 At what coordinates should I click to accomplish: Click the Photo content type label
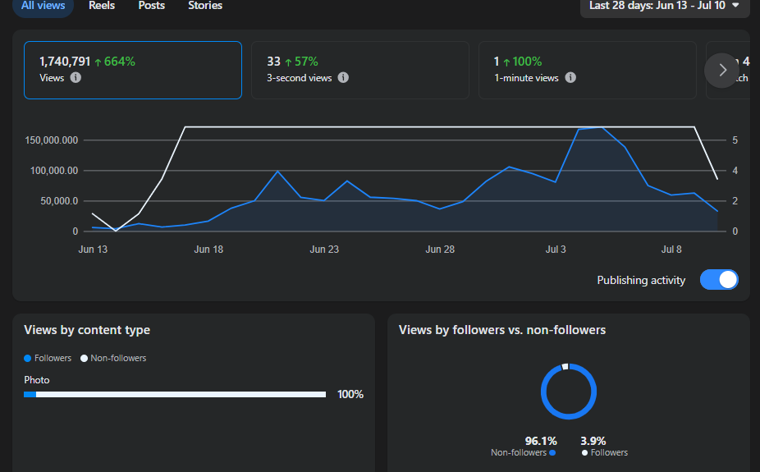click(x=37, y=380)
